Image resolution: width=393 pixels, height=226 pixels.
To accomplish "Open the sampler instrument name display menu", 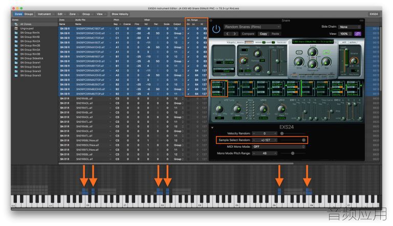I will point(313,41).
